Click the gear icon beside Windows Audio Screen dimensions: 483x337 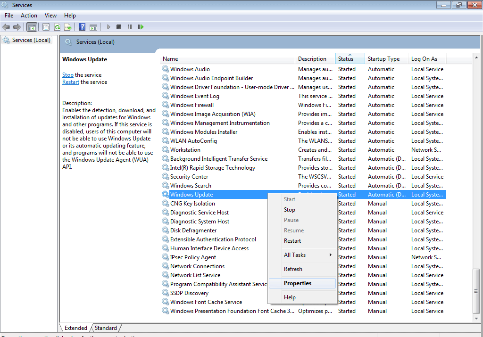166,69
